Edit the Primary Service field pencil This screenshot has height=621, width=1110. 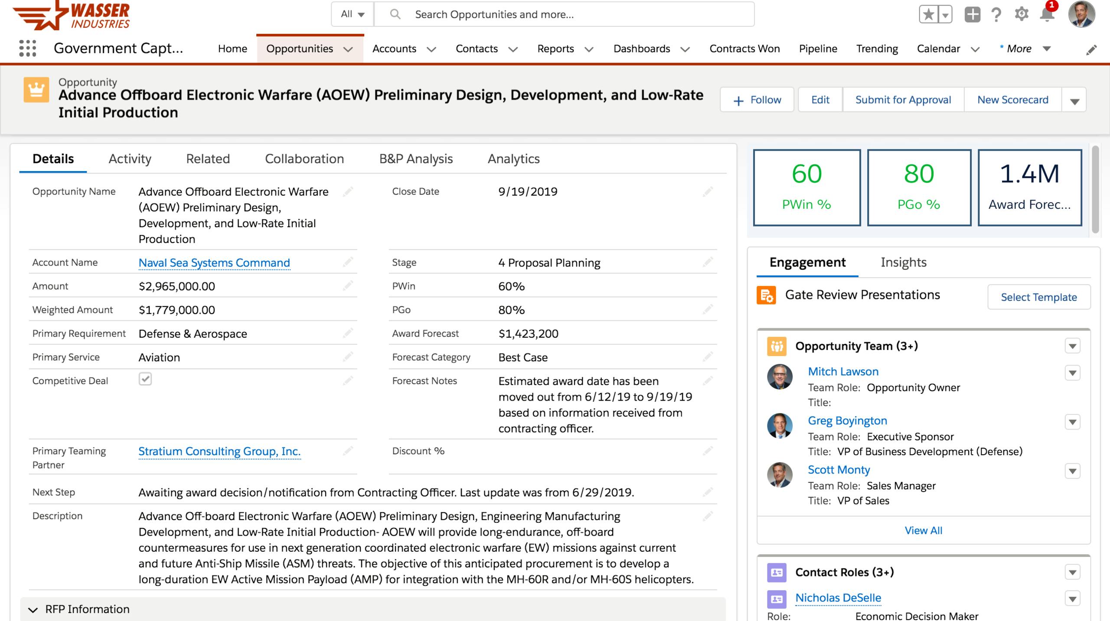click(348, 357)
